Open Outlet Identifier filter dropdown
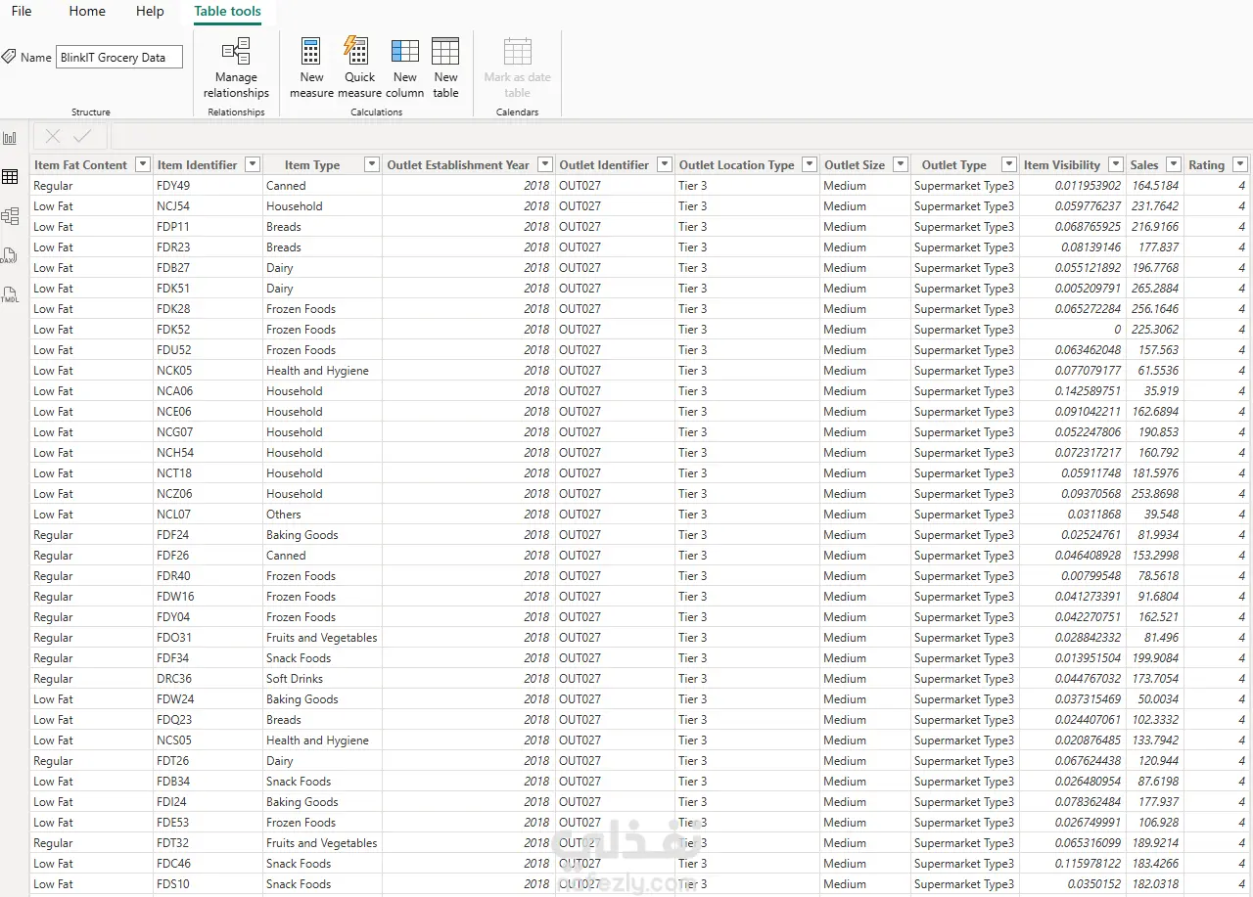The height and width of the screenshot is (897, 1253). (665, 164)
